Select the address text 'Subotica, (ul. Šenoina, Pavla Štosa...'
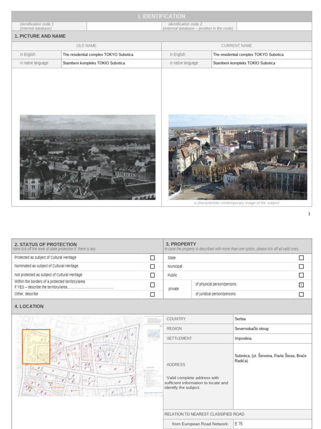 (270, 358)
